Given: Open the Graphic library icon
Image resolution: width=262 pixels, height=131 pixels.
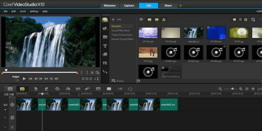Looking at the screenshot, I should click(105, 54).
